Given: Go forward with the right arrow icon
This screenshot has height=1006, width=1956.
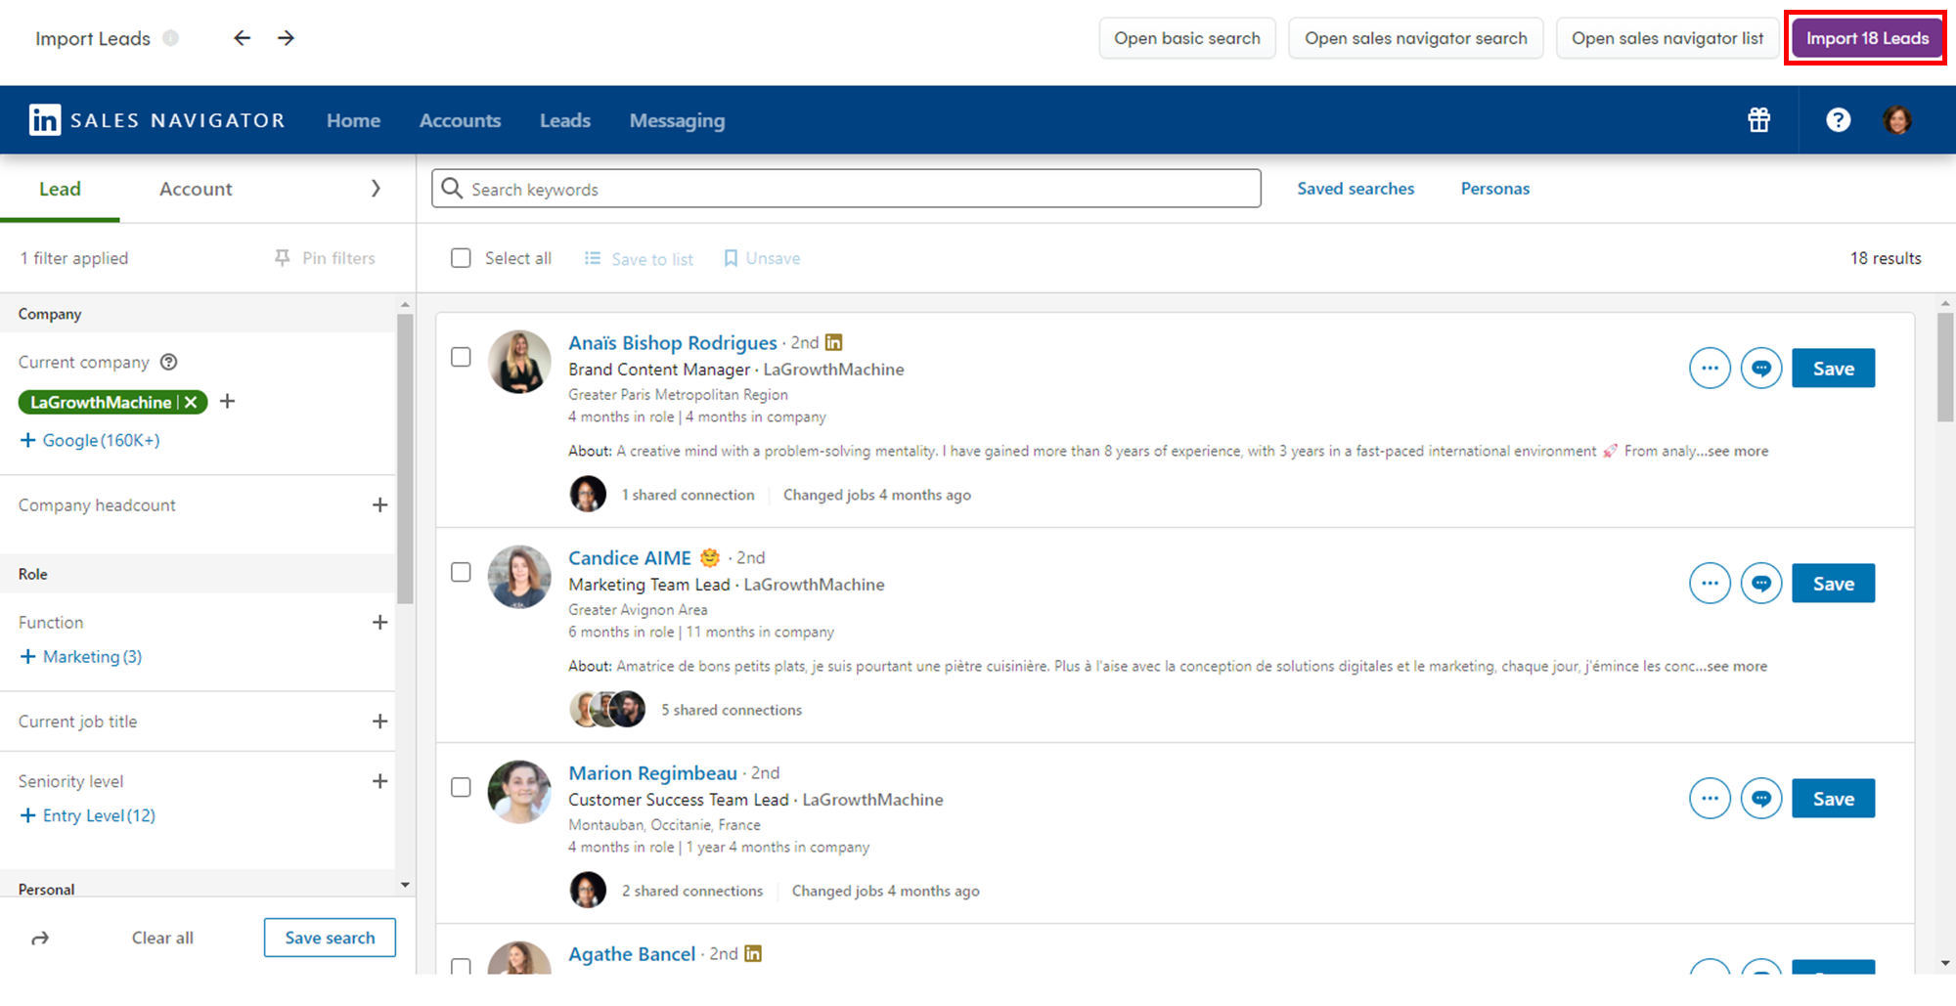Looking at the screenshot, I should [x=286, y=38].
